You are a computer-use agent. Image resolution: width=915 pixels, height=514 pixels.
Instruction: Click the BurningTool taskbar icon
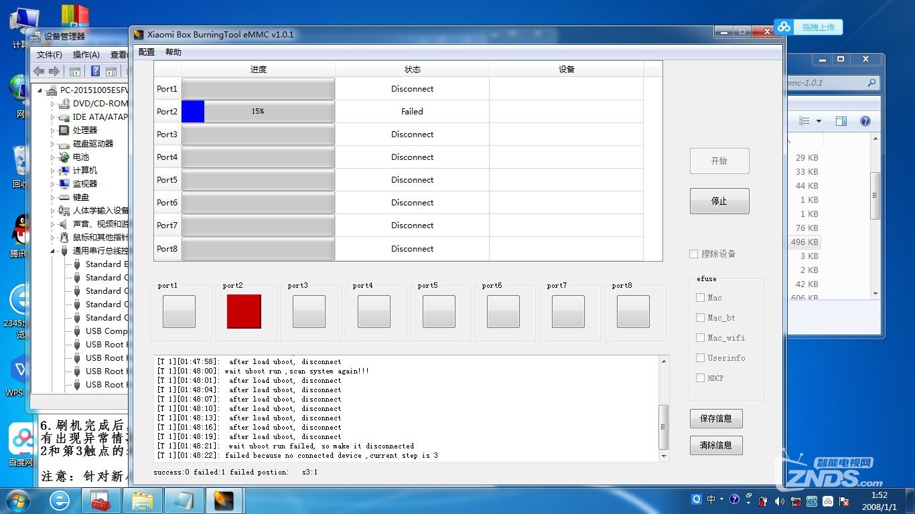coord(224,501)
